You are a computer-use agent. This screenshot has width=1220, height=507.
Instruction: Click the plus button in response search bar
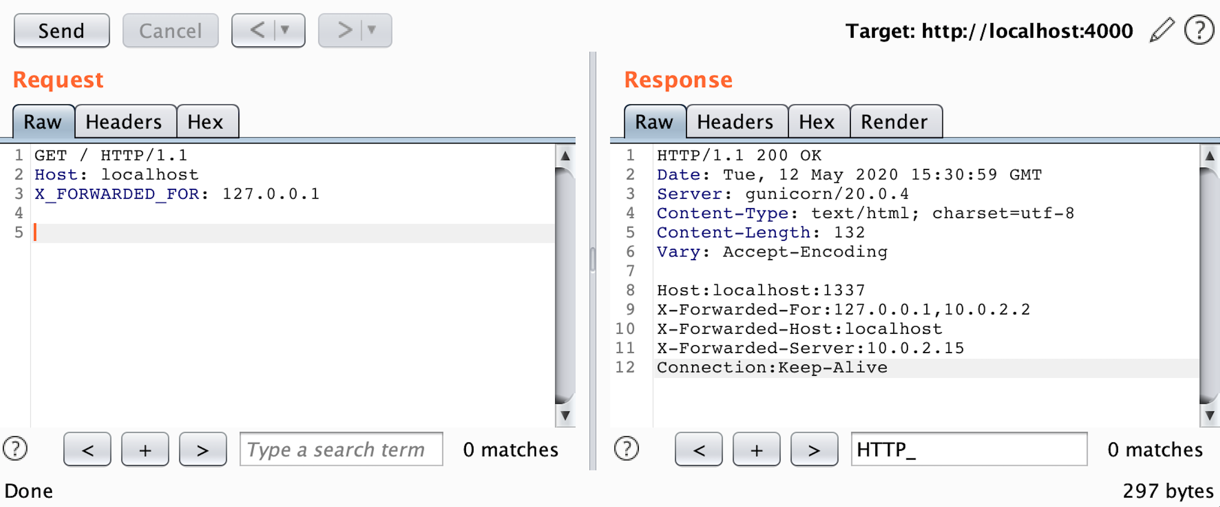coord(756,449)
